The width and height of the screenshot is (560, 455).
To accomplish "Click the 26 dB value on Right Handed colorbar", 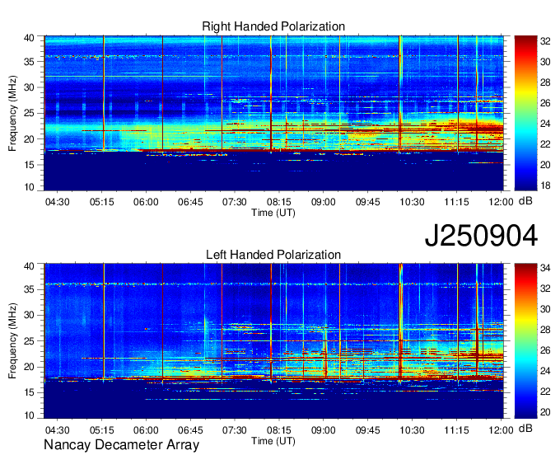I will (x=545, y=103).
